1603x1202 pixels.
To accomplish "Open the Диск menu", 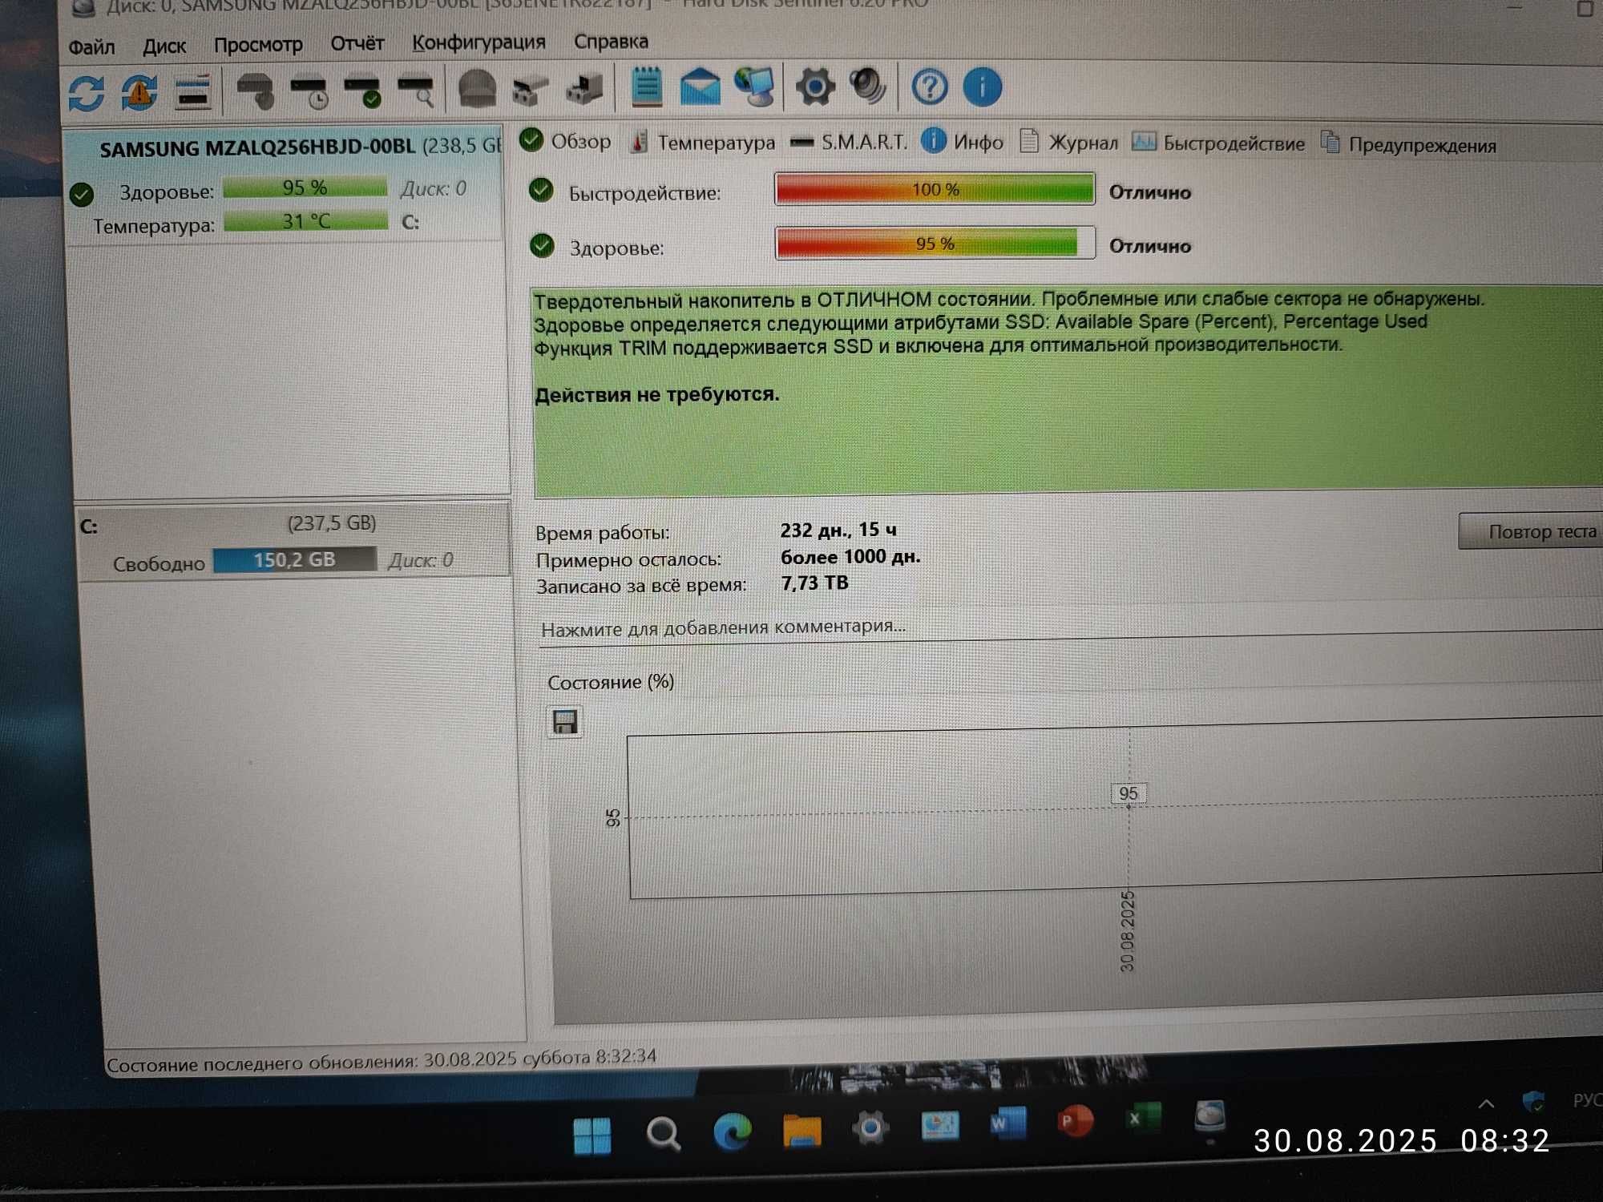I will (x=164, y=46).
